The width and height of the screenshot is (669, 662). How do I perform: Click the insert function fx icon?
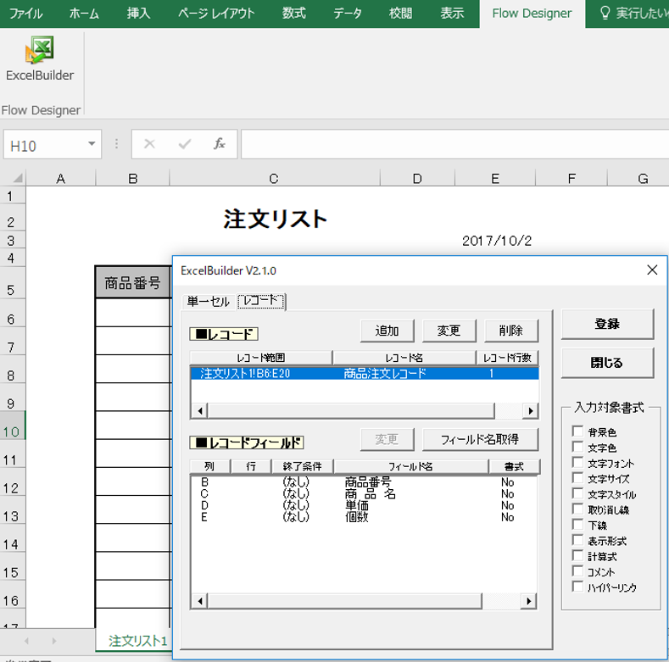(219, 144)
